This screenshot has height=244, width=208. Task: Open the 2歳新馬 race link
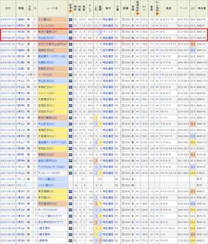(42, 241)
